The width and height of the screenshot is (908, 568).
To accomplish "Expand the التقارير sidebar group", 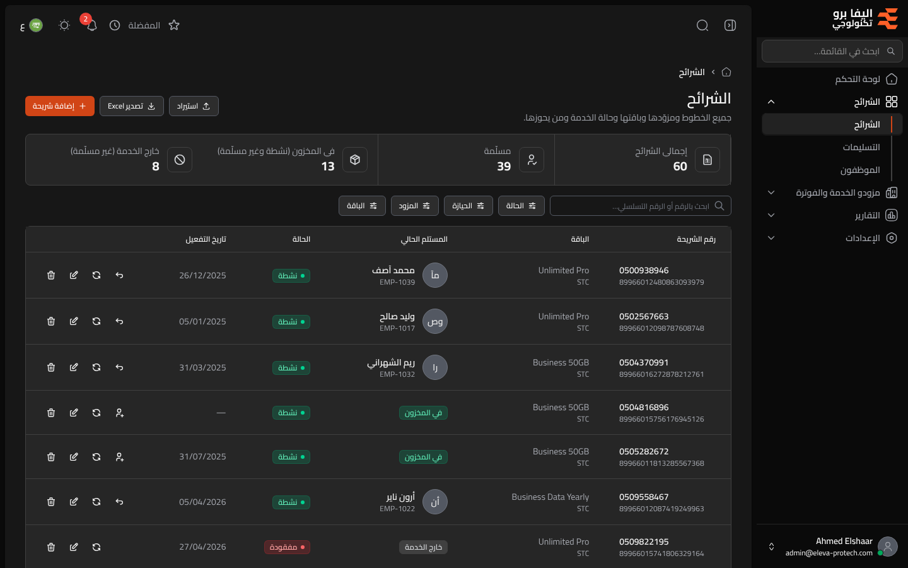I will [832, 215].
